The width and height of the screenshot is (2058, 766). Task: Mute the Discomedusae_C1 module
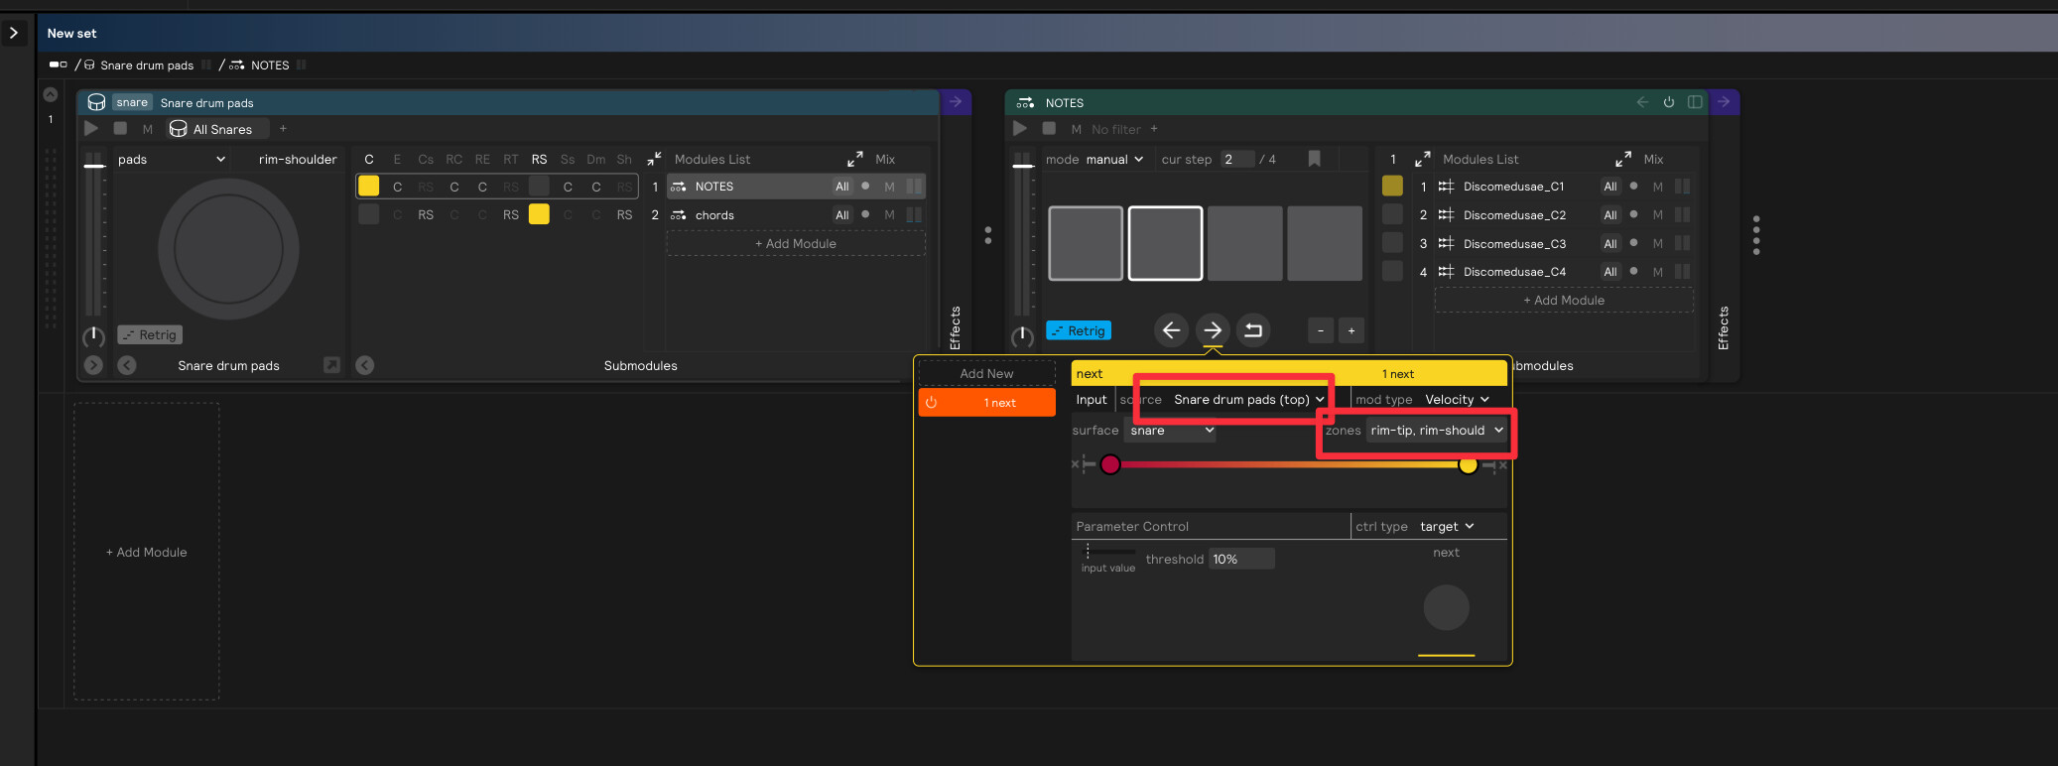(1657, 187)
